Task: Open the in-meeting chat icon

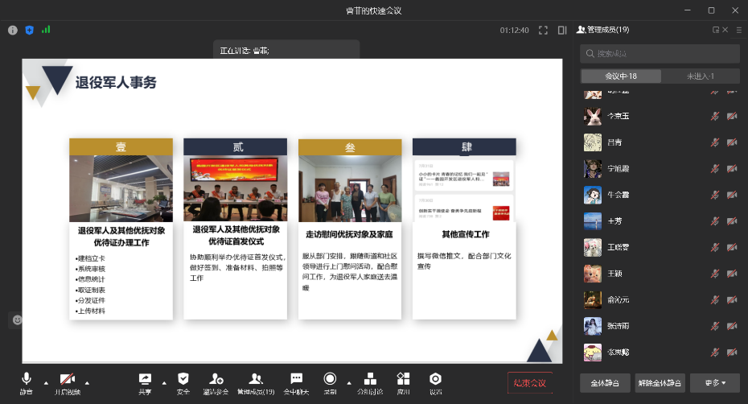Action: [x=296, y=378]
